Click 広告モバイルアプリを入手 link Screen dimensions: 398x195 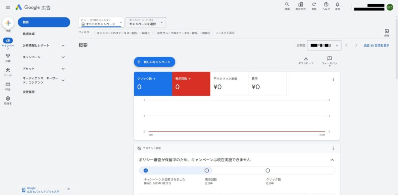pos(43,192)
